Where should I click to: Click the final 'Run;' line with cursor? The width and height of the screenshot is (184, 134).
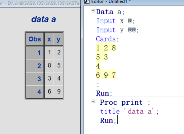(x=108, y=121)
